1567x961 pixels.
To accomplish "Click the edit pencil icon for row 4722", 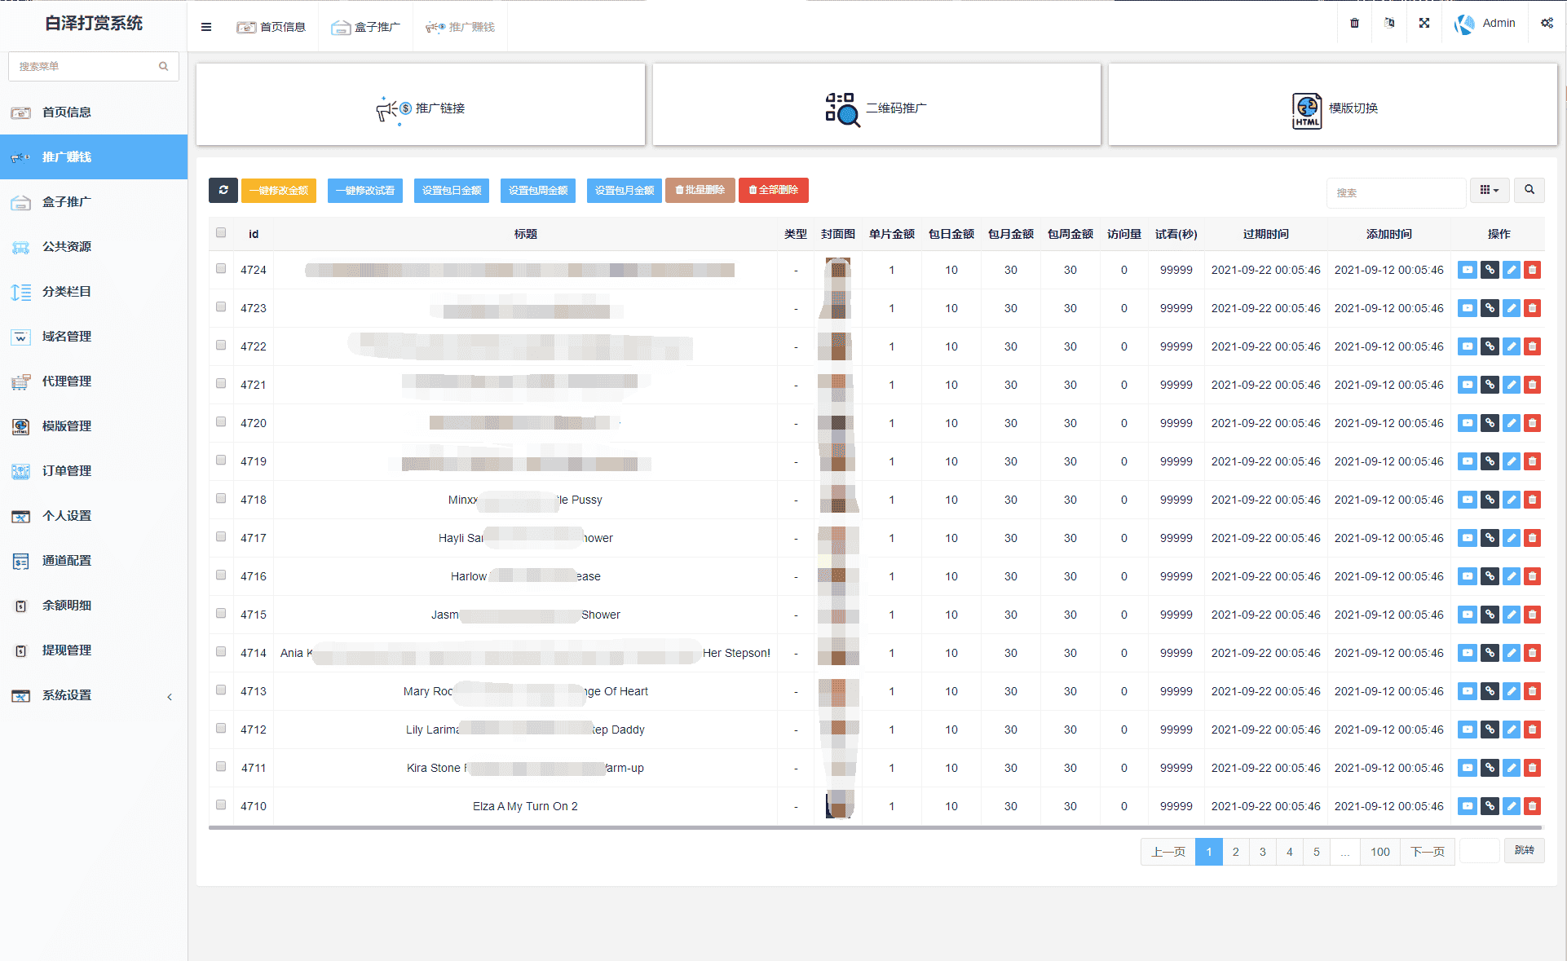I will pyautogui.click(x=1511, y=346).
